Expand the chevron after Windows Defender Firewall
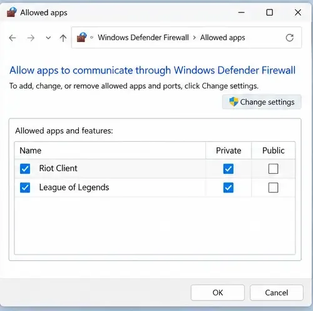The width and height of the screenshot is (313, 311). point(194,38)
